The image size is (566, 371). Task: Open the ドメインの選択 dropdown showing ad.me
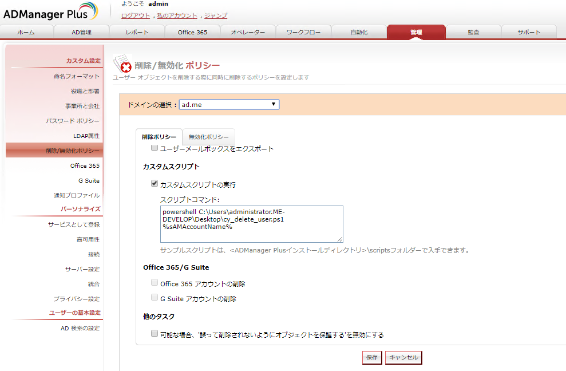click(229, 104)
